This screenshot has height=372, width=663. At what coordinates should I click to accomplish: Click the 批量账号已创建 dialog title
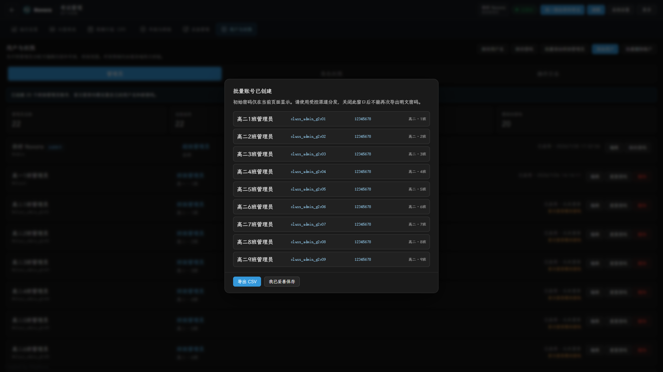(252, 91)
